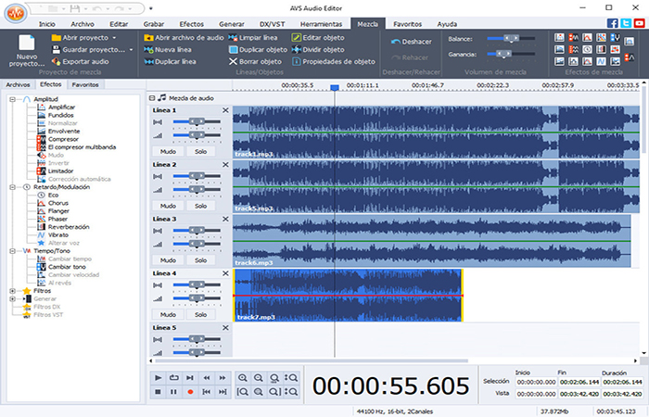The width and height of the screenshot is (649, 417).
Task: Expand the Filtros group
Action: [x=12, y=291]
